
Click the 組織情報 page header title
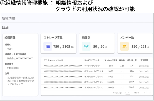(9, 18)
